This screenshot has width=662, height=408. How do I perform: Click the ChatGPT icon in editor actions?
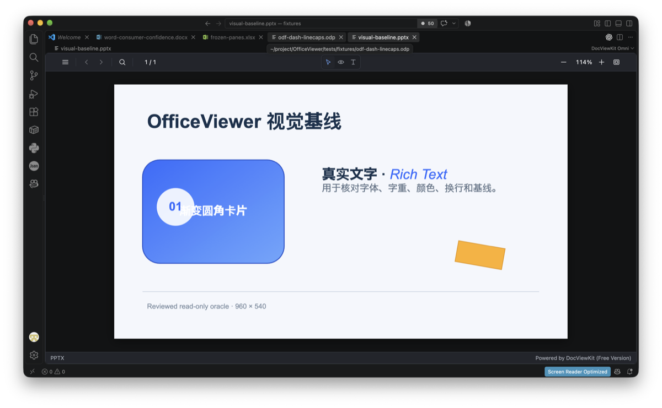609,37
